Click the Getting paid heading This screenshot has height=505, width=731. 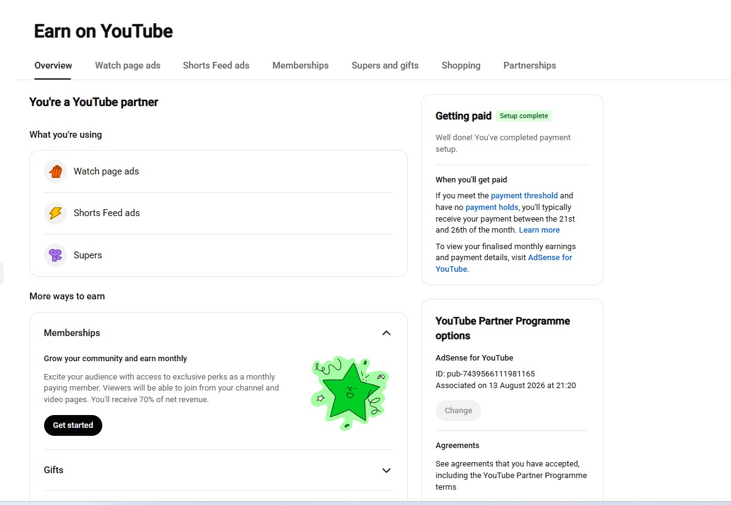[x=463, y=116]
